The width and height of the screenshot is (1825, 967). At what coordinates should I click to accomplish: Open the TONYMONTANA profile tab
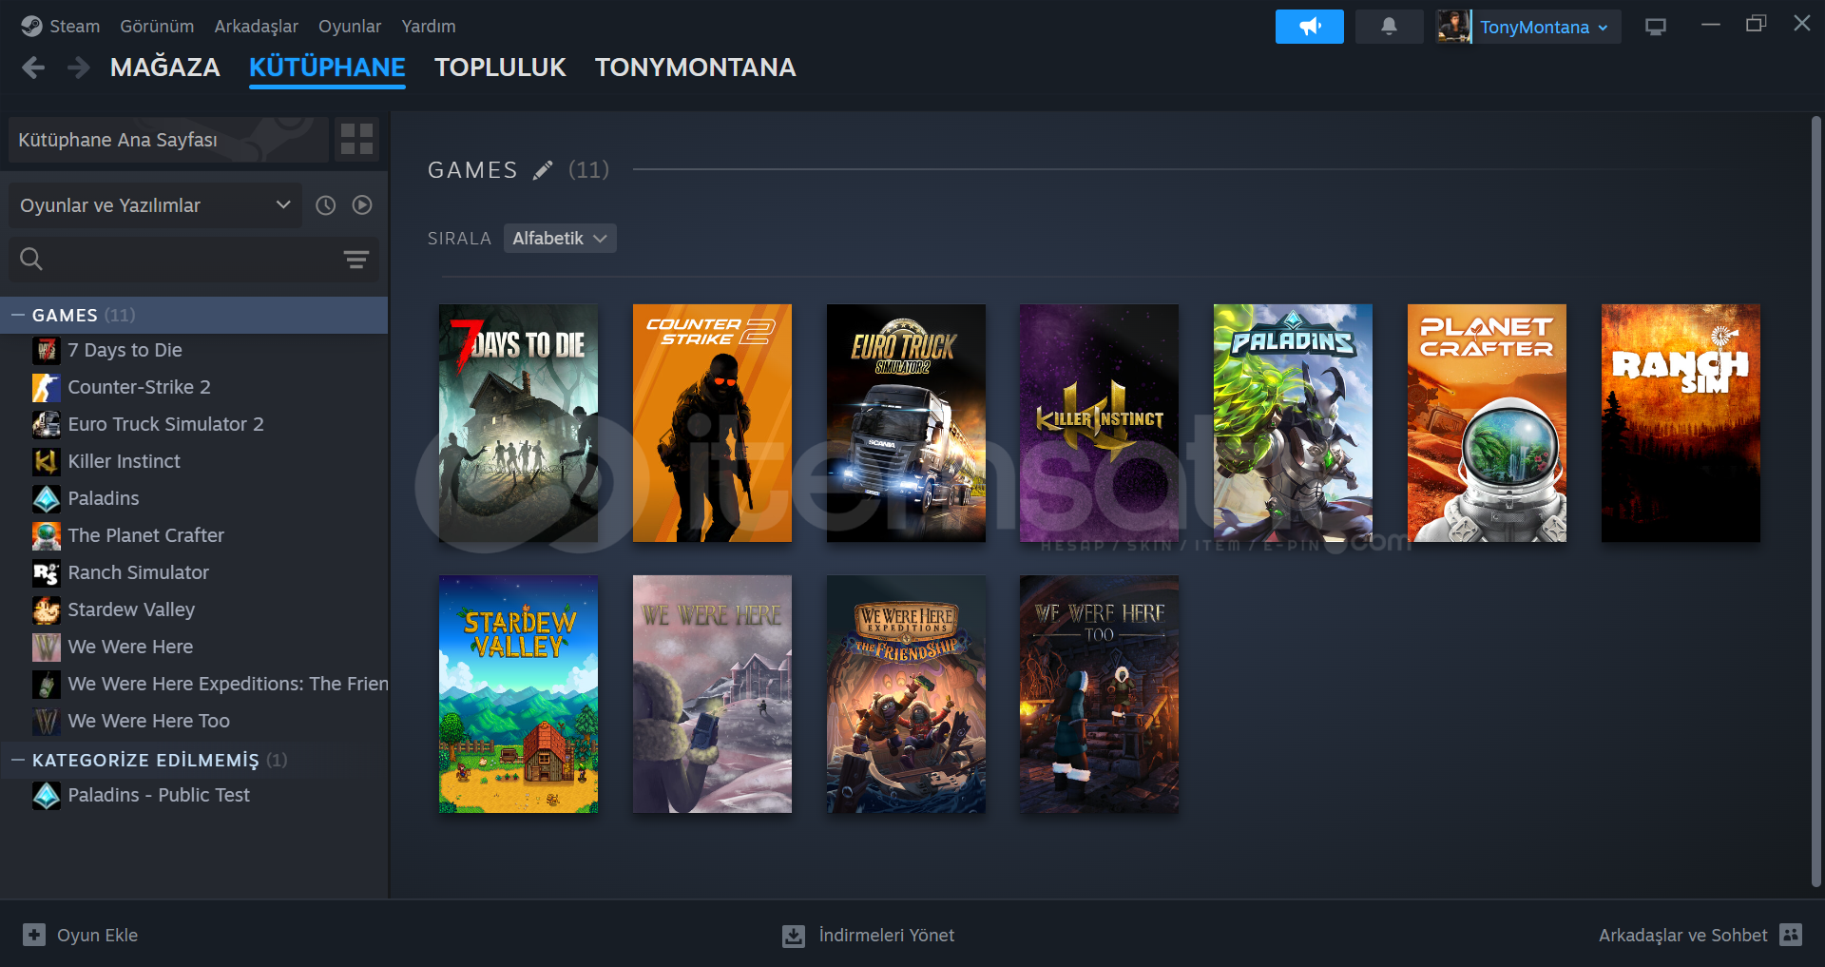point(696,68)
